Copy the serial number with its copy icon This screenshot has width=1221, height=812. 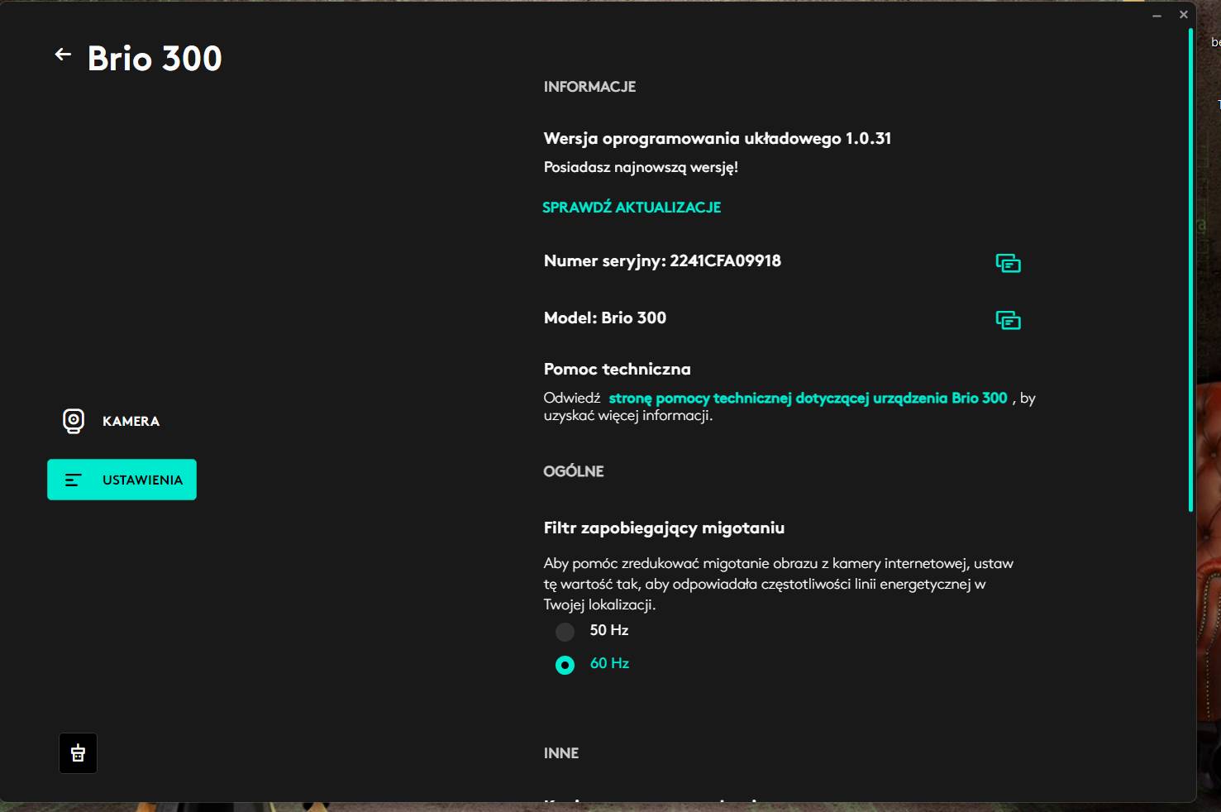[x=1008, y=263]
